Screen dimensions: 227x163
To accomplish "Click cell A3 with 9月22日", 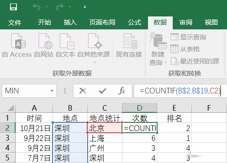I will point(34,138).
